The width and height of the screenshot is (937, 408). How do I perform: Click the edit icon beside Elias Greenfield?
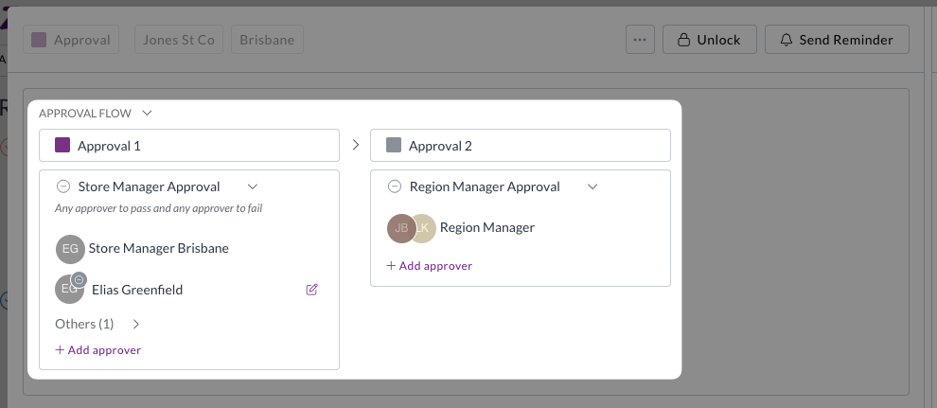tap(312, 290)
